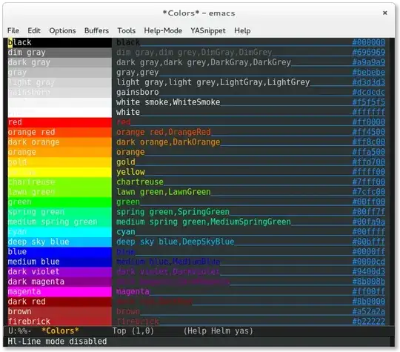Image resolution: width=400 pixels, height=352 pixels.
Task: Click the #9400d3 hex link
Action: (369, 271)
